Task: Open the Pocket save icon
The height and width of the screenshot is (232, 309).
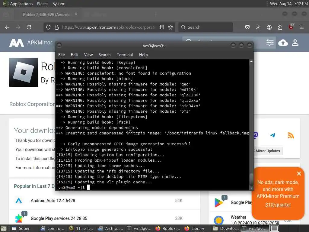Action: pos(247,27)
